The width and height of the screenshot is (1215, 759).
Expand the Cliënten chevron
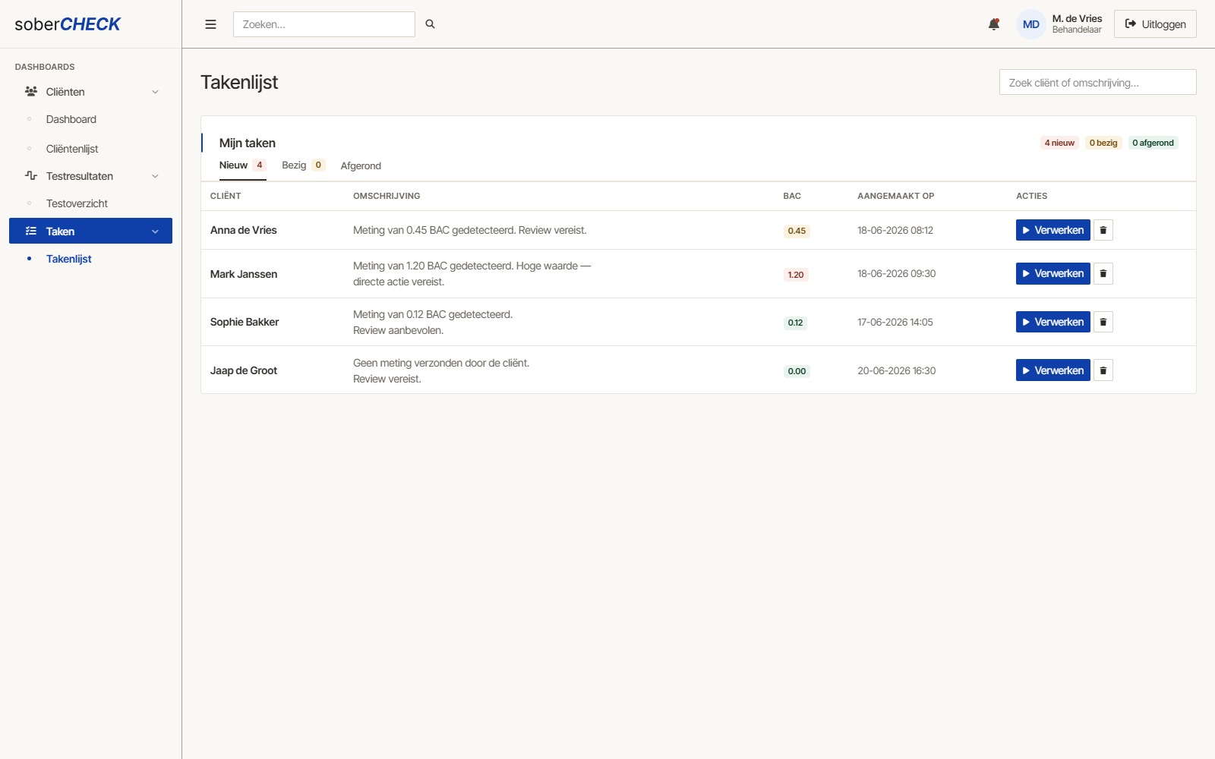[155, 92]
